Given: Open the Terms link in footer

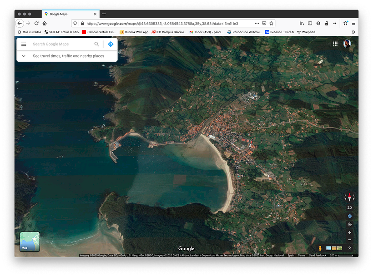Looking at the screenshot, I should coord(302,256).
